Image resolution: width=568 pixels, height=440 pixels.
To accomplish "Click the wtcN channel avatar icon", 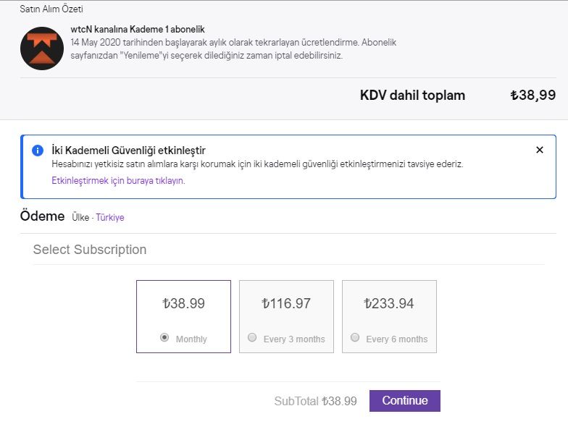I will 42,48.
